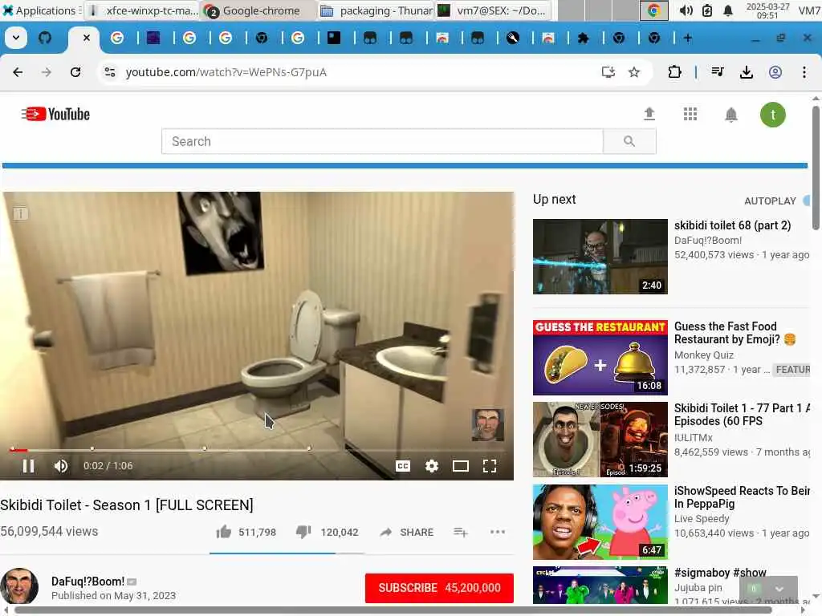Screen dimensions: 822x616
Task: Click the battery power tray icon
Action: [707, 10]
